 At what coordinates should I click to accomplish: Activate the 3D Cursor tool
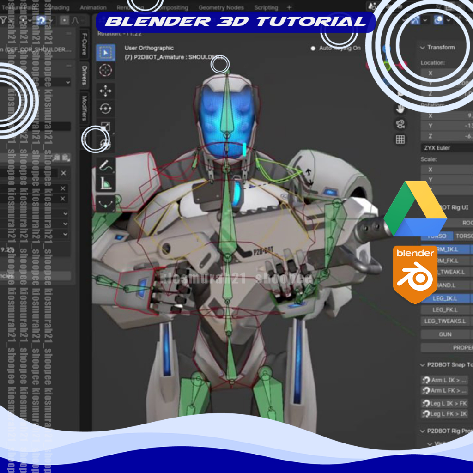(105, 71)
